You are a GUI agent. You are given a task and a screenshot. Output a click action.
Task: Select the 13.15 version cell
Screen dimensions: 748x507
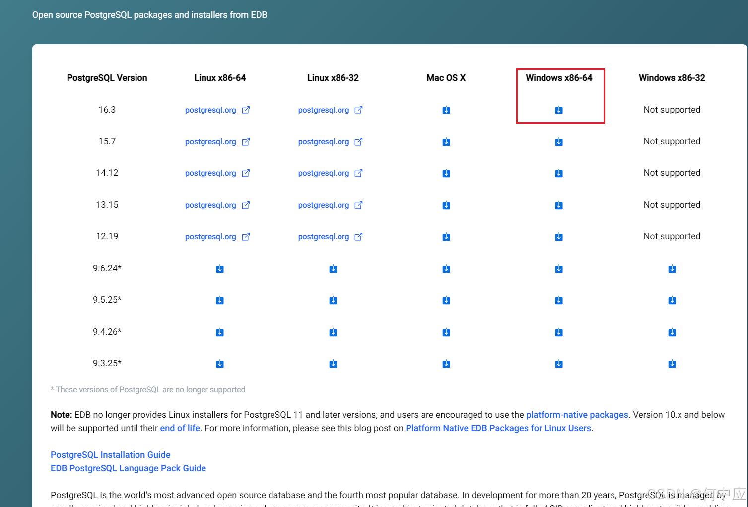tap(107, 205)
